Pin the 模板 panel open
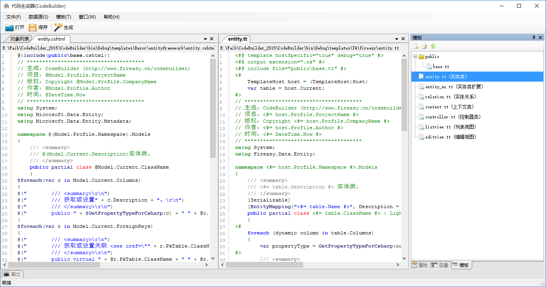 [534, 37]
